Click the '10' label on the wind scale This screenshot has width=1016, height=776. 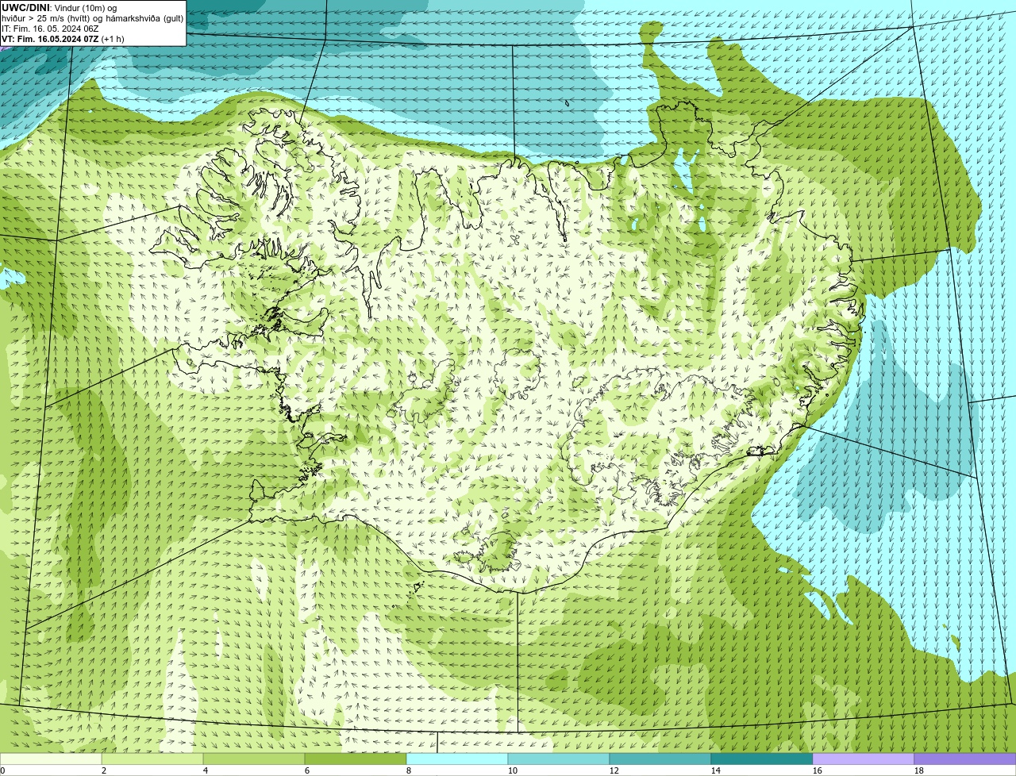(x=513, y=770)
